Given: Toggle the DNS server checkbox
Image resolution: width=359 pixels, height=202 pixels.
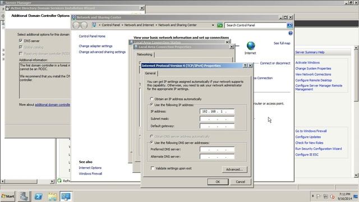Looking at the screenshot, I should point(21,41).
